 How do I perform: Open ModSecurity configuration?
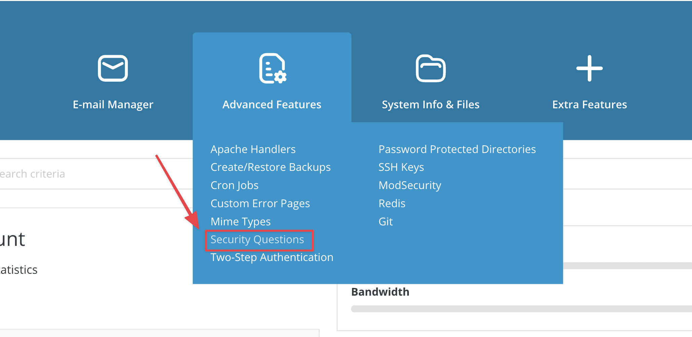[x=410, y=185]
